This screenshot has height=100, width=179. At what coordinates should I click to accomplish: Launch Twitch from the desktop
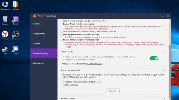[x=16, y=21]
